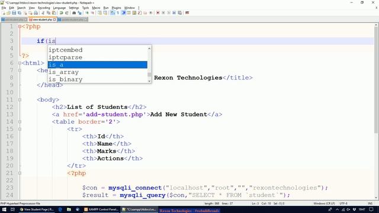The width and height of the screenshot is (379, 213).
Task: Collapse the PHP block fold on line 1
Action: pos(20,27)
